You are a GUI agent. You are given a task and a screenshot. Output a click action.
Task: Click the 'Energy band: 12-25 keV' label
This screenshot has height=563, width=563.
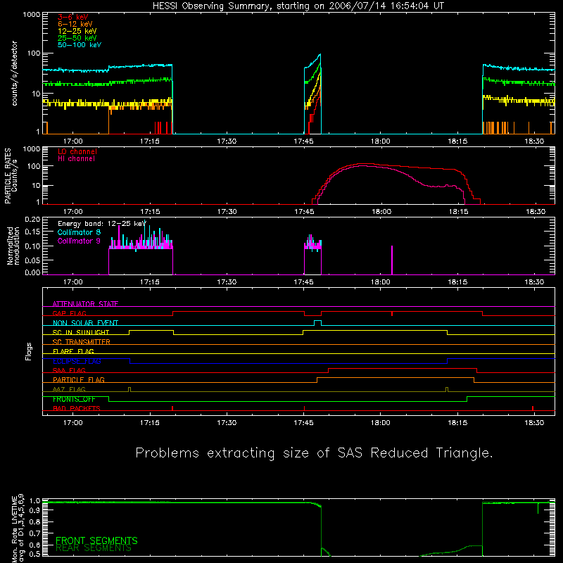click(x=102, y=224)
